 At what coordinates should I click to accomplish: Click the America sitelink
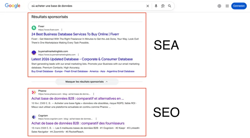94,71
